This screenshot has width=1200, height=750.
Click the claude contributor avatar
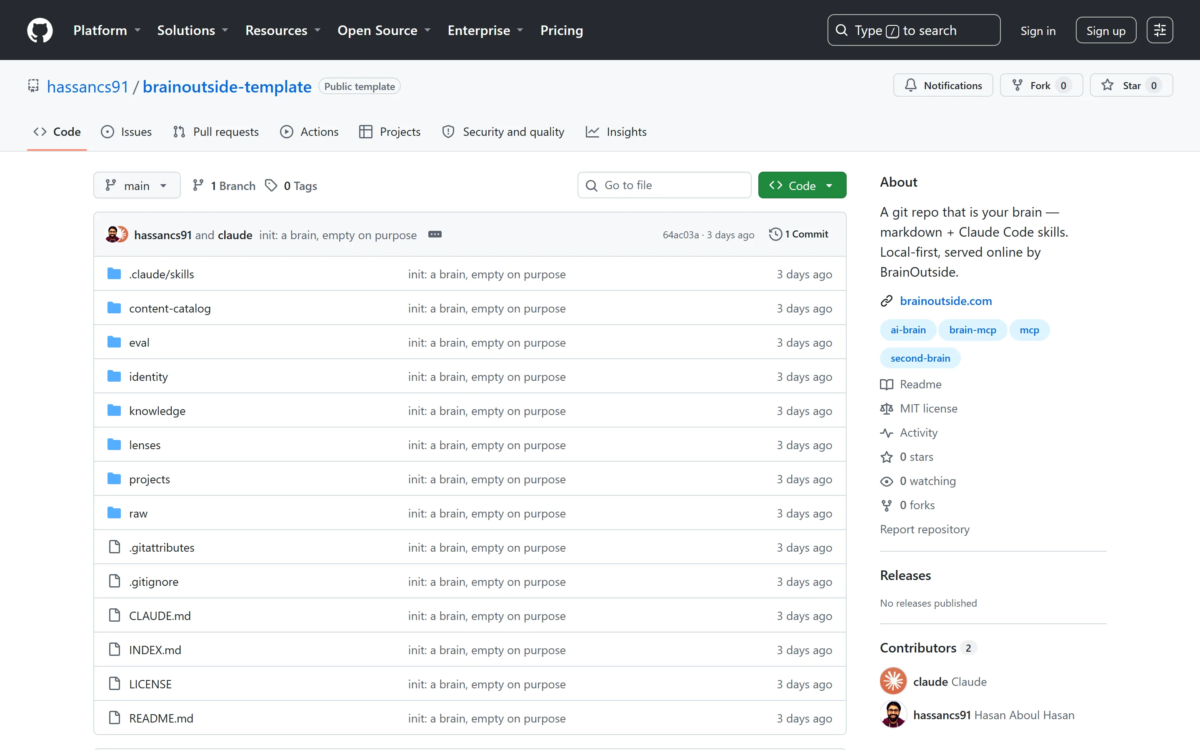click(x=893, y=681)
